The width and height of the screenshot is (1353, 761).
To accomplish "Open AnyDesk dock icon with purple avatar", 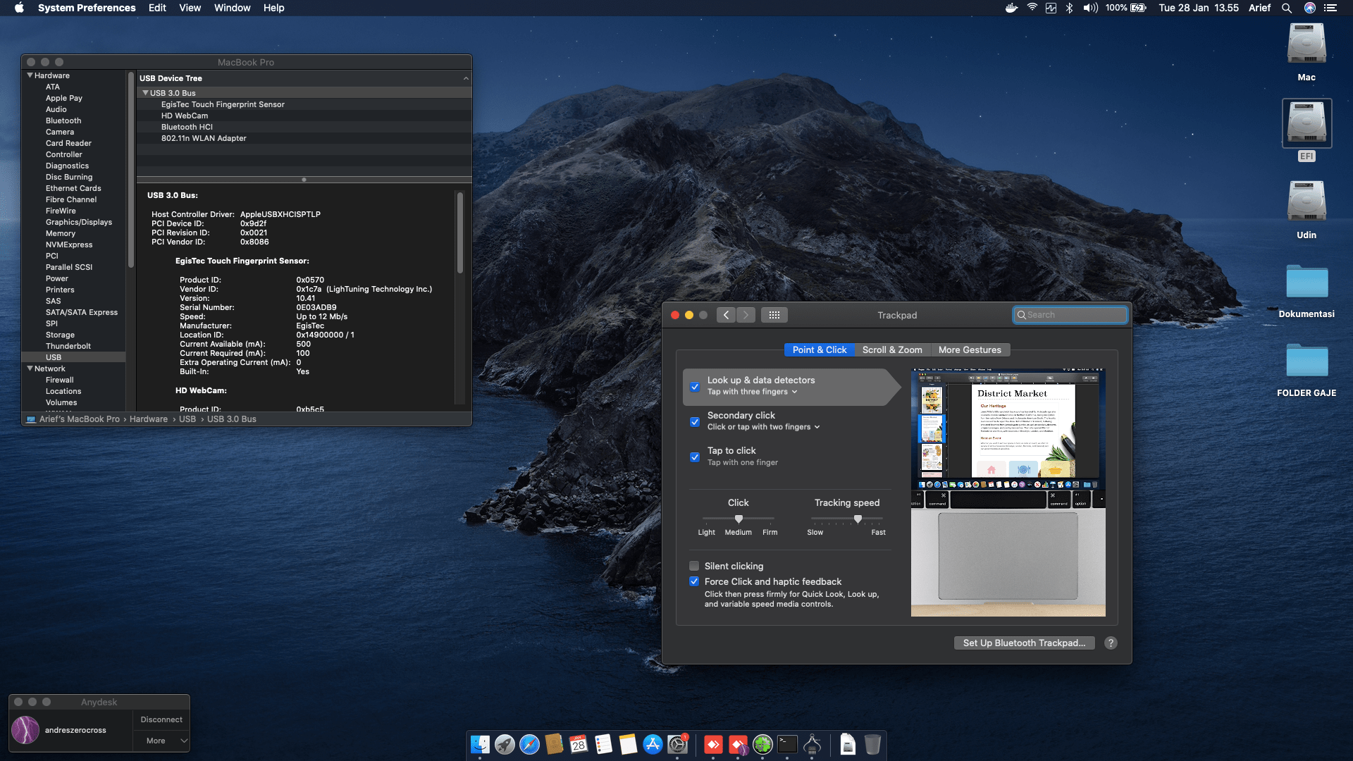I will pyautogui.click(x=738, y=744).
